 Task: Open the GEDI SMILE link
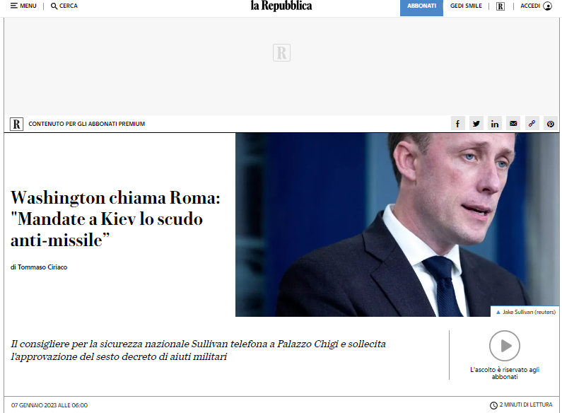[x=466, y=6]
